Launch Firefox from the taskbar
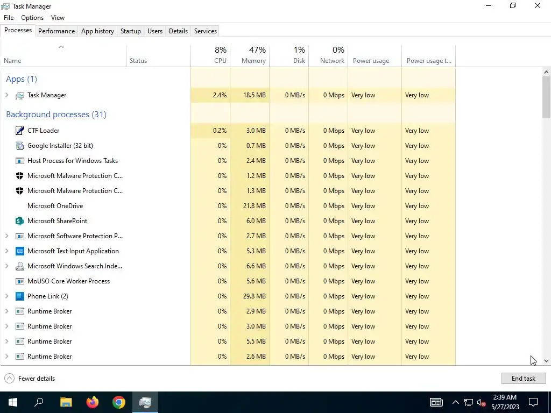This screenshot has height=413, width=551. 93,402
